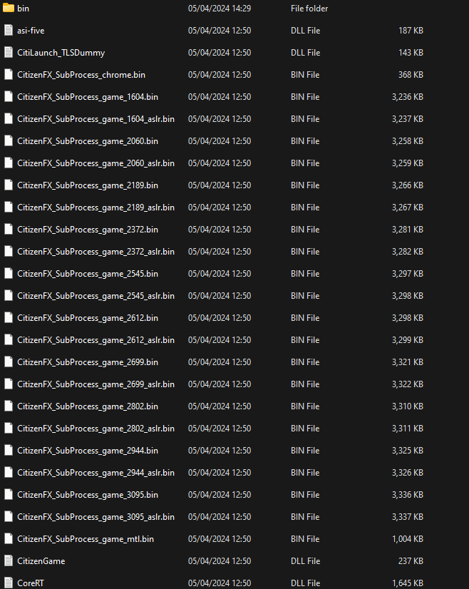Select file name CitizenFX_SubProcess_chrome.bin
The image size is (469, 589).
(81, 75)
